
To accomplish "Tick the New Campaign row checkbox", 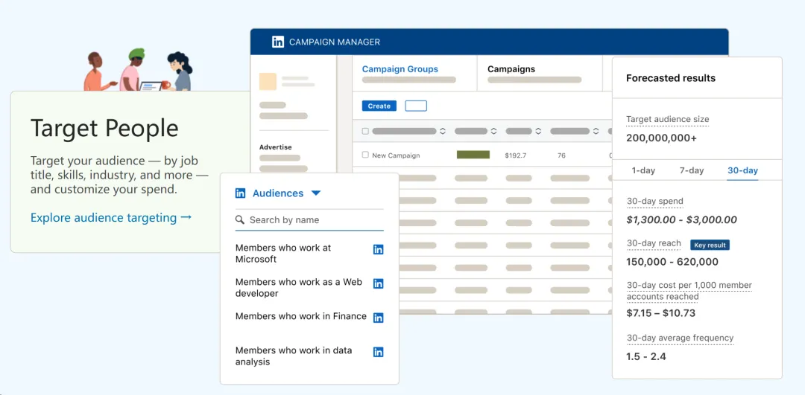I will (x=365, y=155).
